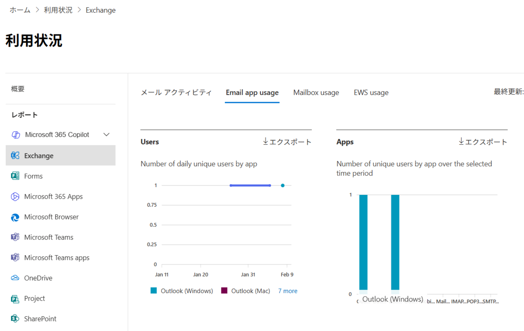524x331 pixels.
Task: Click the Project icon in sidebar
Action: tap(15, 299)
